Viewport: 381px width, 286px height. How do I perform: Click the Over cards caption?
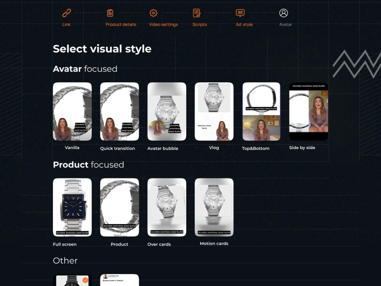point(159,244)
